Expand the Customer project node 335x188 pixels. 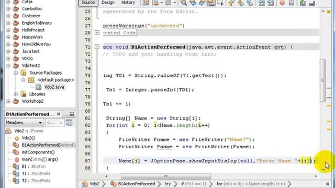point(8,16)
